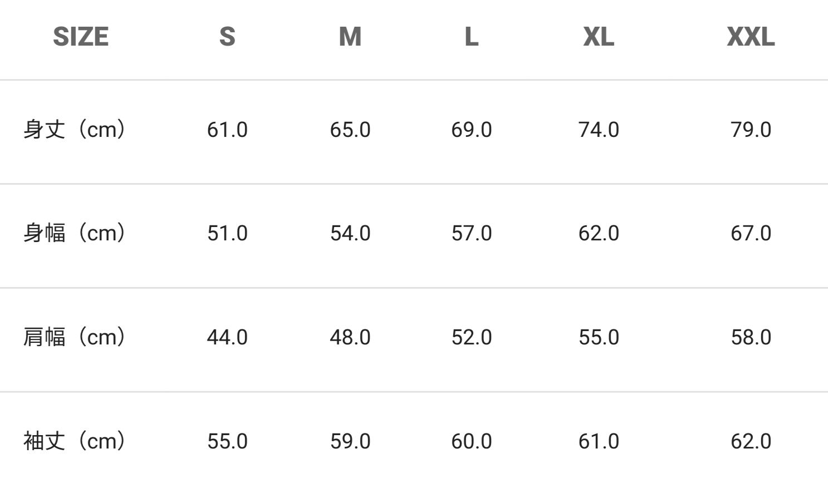Select the 袖丈(cm) row label
This screenshot has height=493, width=828.
pos(75,441)
